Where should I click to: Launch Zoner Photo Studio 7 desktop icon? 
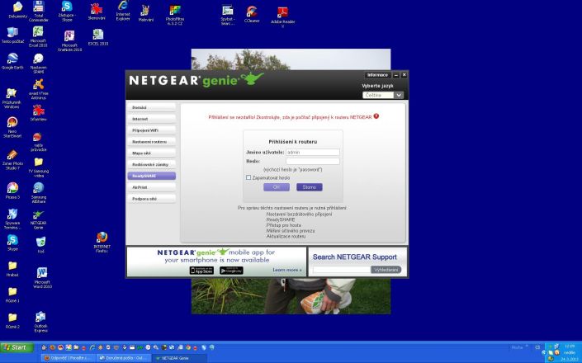(x=12, y=159)
